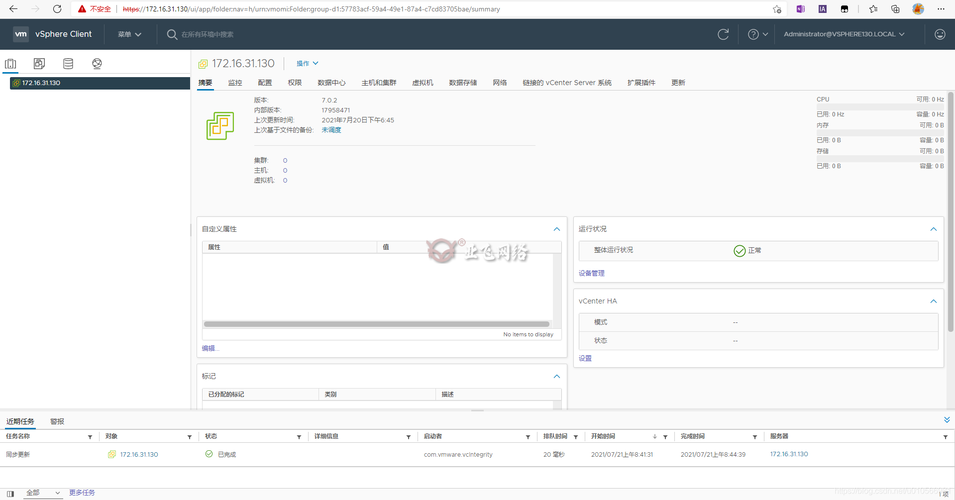The width and height of the screenshot is (955, 500).
Task: Open the 警报 alarms tab
Action: [x=57, y=421]
